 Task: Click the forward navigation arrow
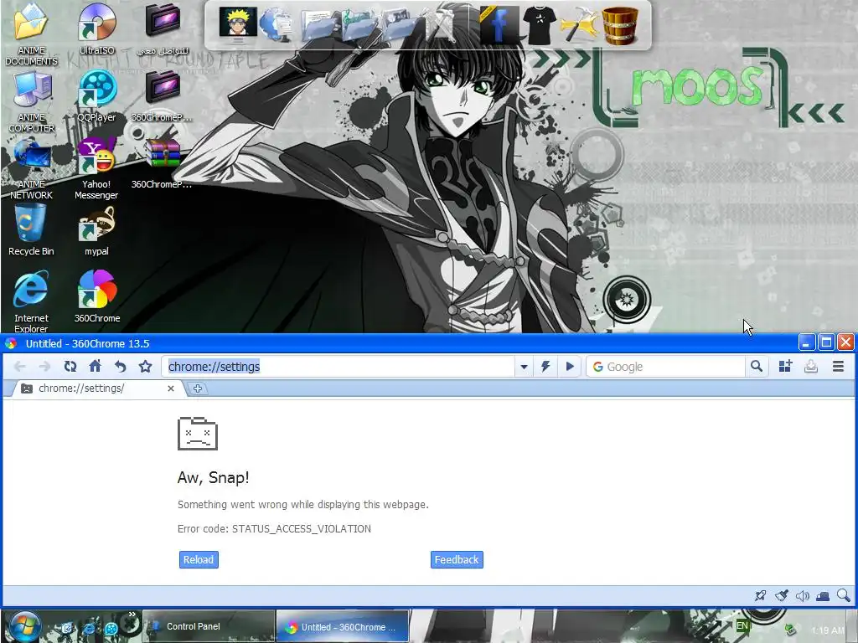pyautogui.click(x=45, y=367)
